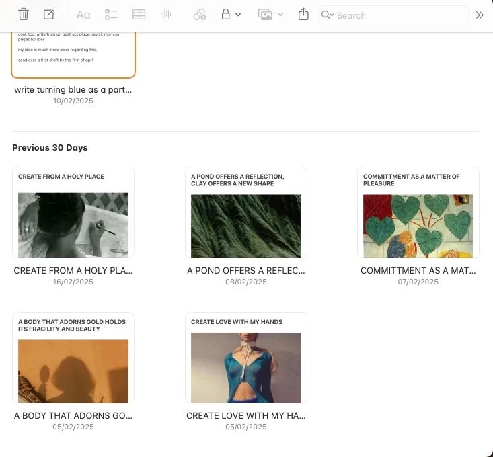493x457 pixels.
Task: Open 'A POND OFFERS A REFLECTION' note card
Action: tap(246, 212)
